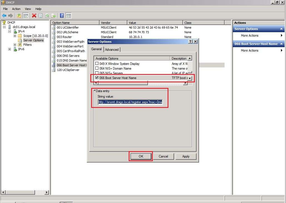286x203 pixels.
Task: Click the Back navigation arrow
Action: [4, 16]
